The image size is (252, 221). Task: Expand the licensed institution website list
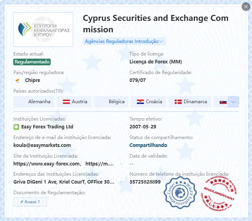pos(121,164)
